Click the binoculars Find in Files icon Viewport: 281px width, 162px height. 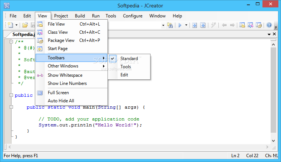click(x=170, y=25)
